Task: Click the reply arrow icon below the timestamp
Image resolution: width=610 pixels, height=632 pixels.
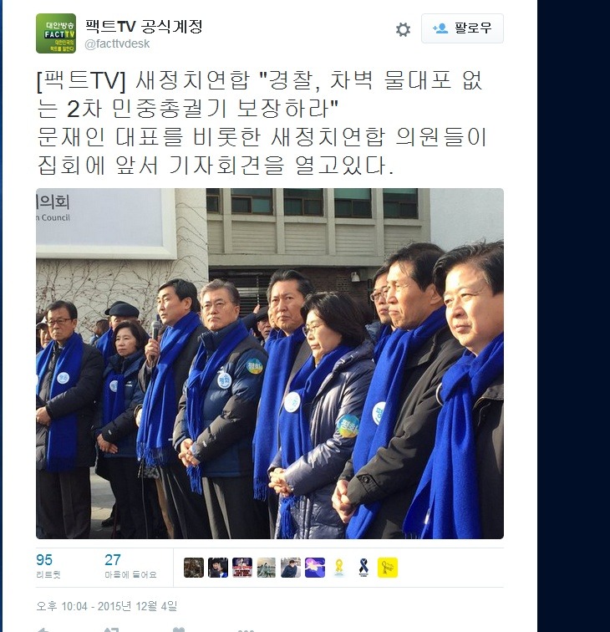Action: (43, 629)
